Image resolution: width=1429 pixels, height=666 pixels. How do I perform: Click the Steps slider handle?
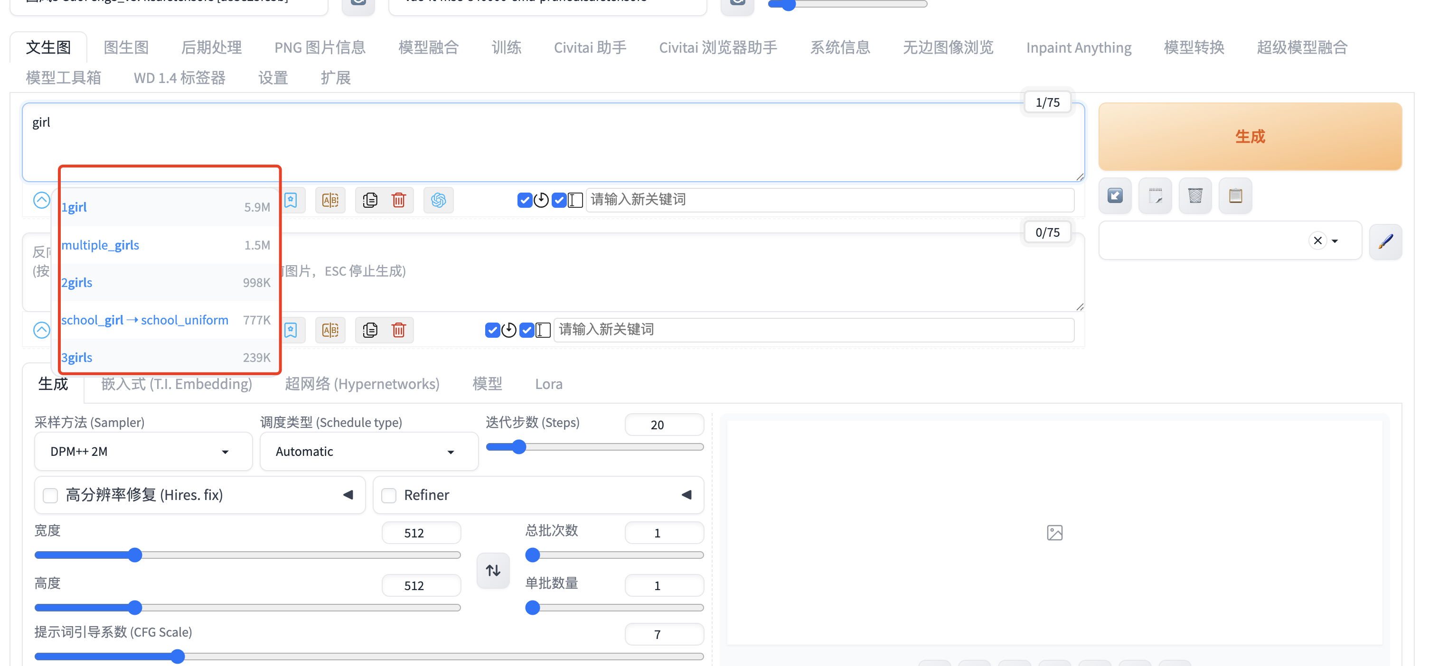coord(519,447)
